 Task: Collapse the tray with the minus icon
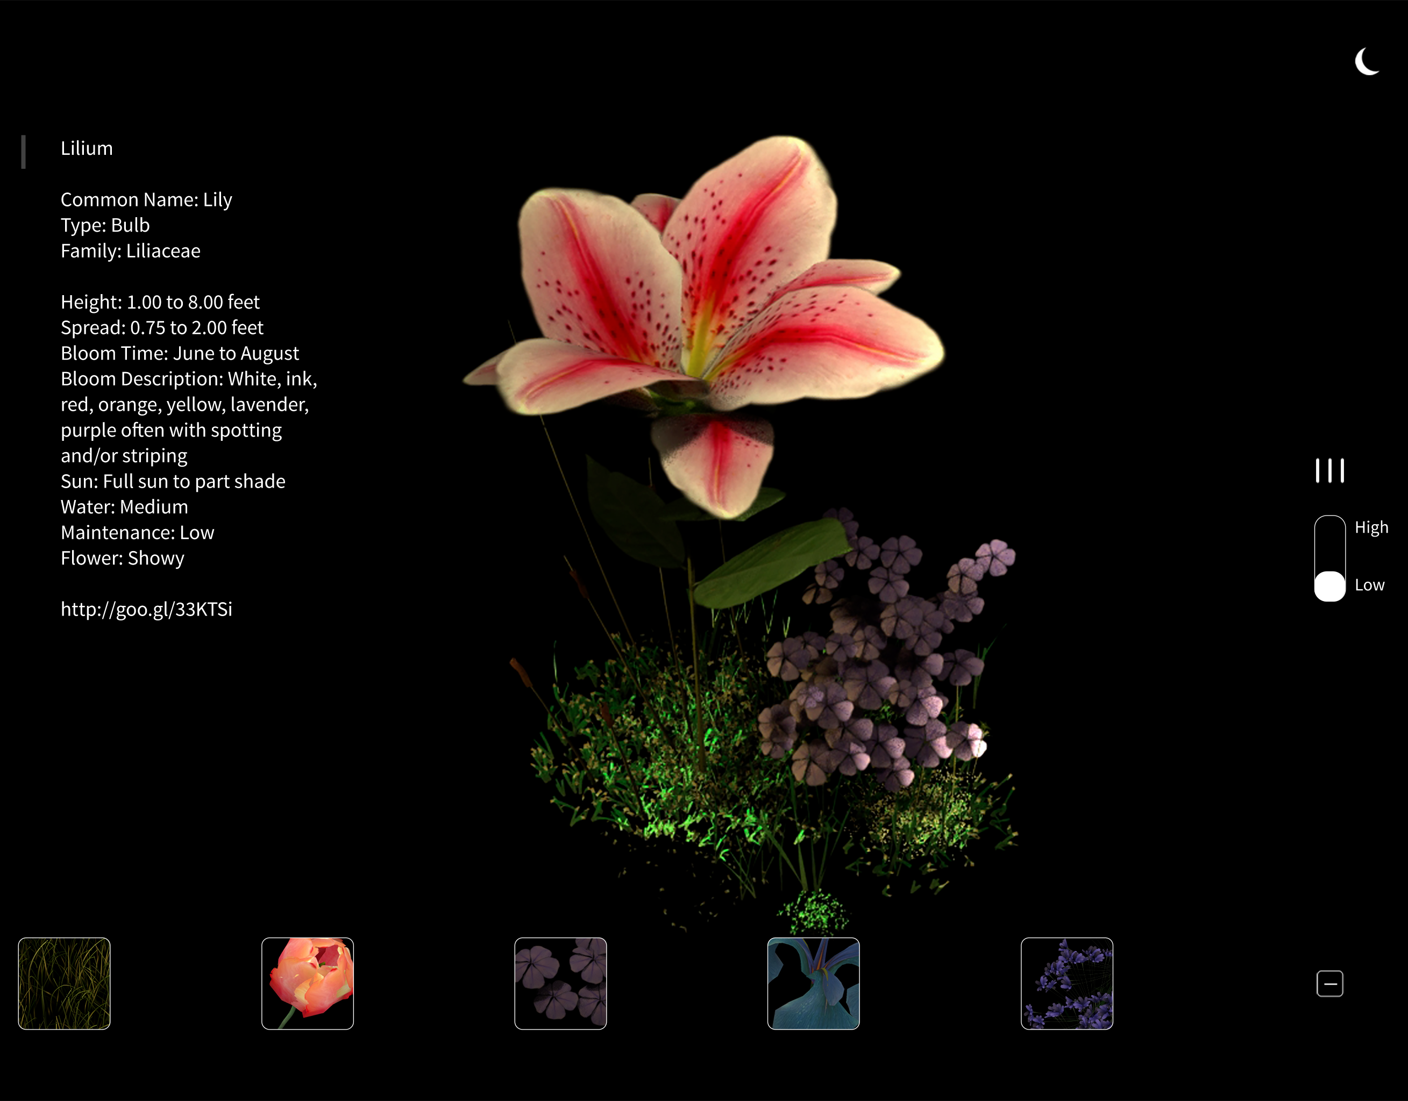pos(1329,984)
